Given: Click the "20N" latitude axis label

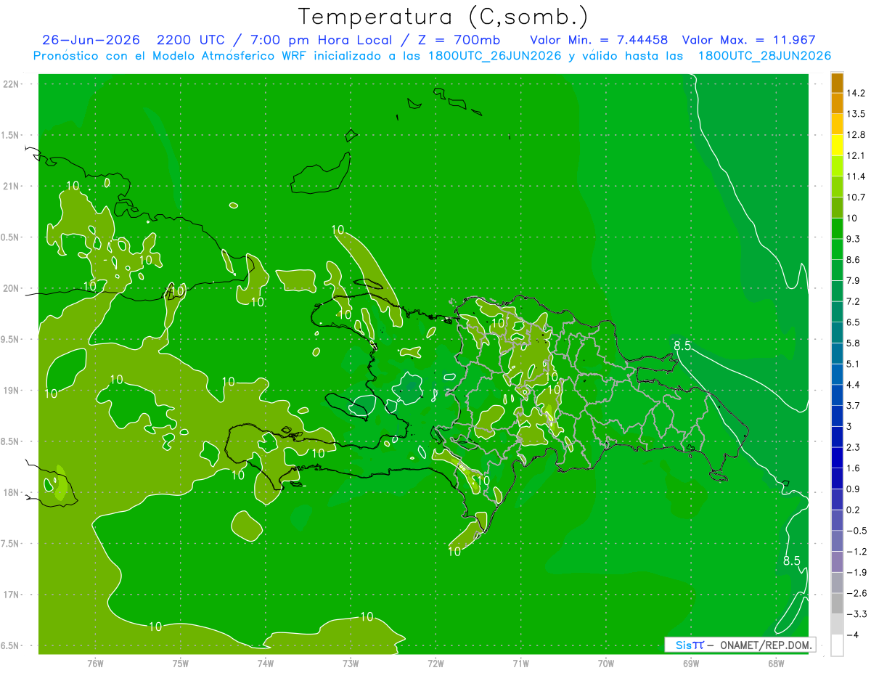Looking at the screenshot, I should (11, 288).
